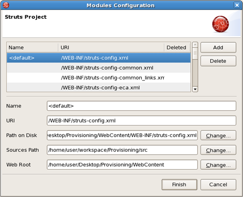Focus the Web Root field
This screenshot has width=243, height=197.
tap(122, 165)
